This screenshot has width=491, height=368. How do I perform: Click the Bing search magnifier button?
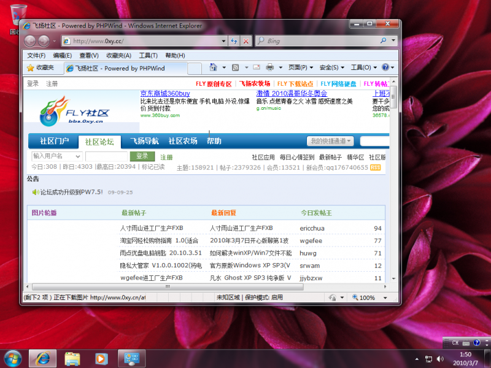tap(383, 40)
